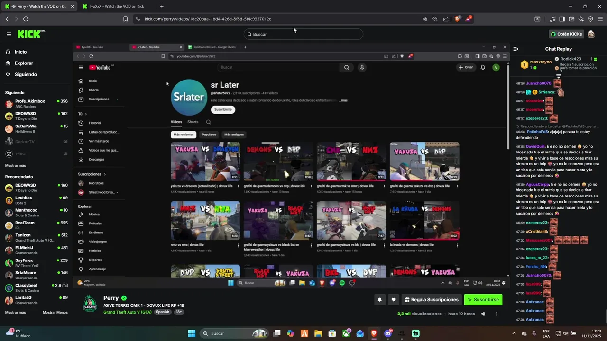Toggle the browser sidebar panel
The height and width of the screenshot is (341, 607).
point(562,19)
